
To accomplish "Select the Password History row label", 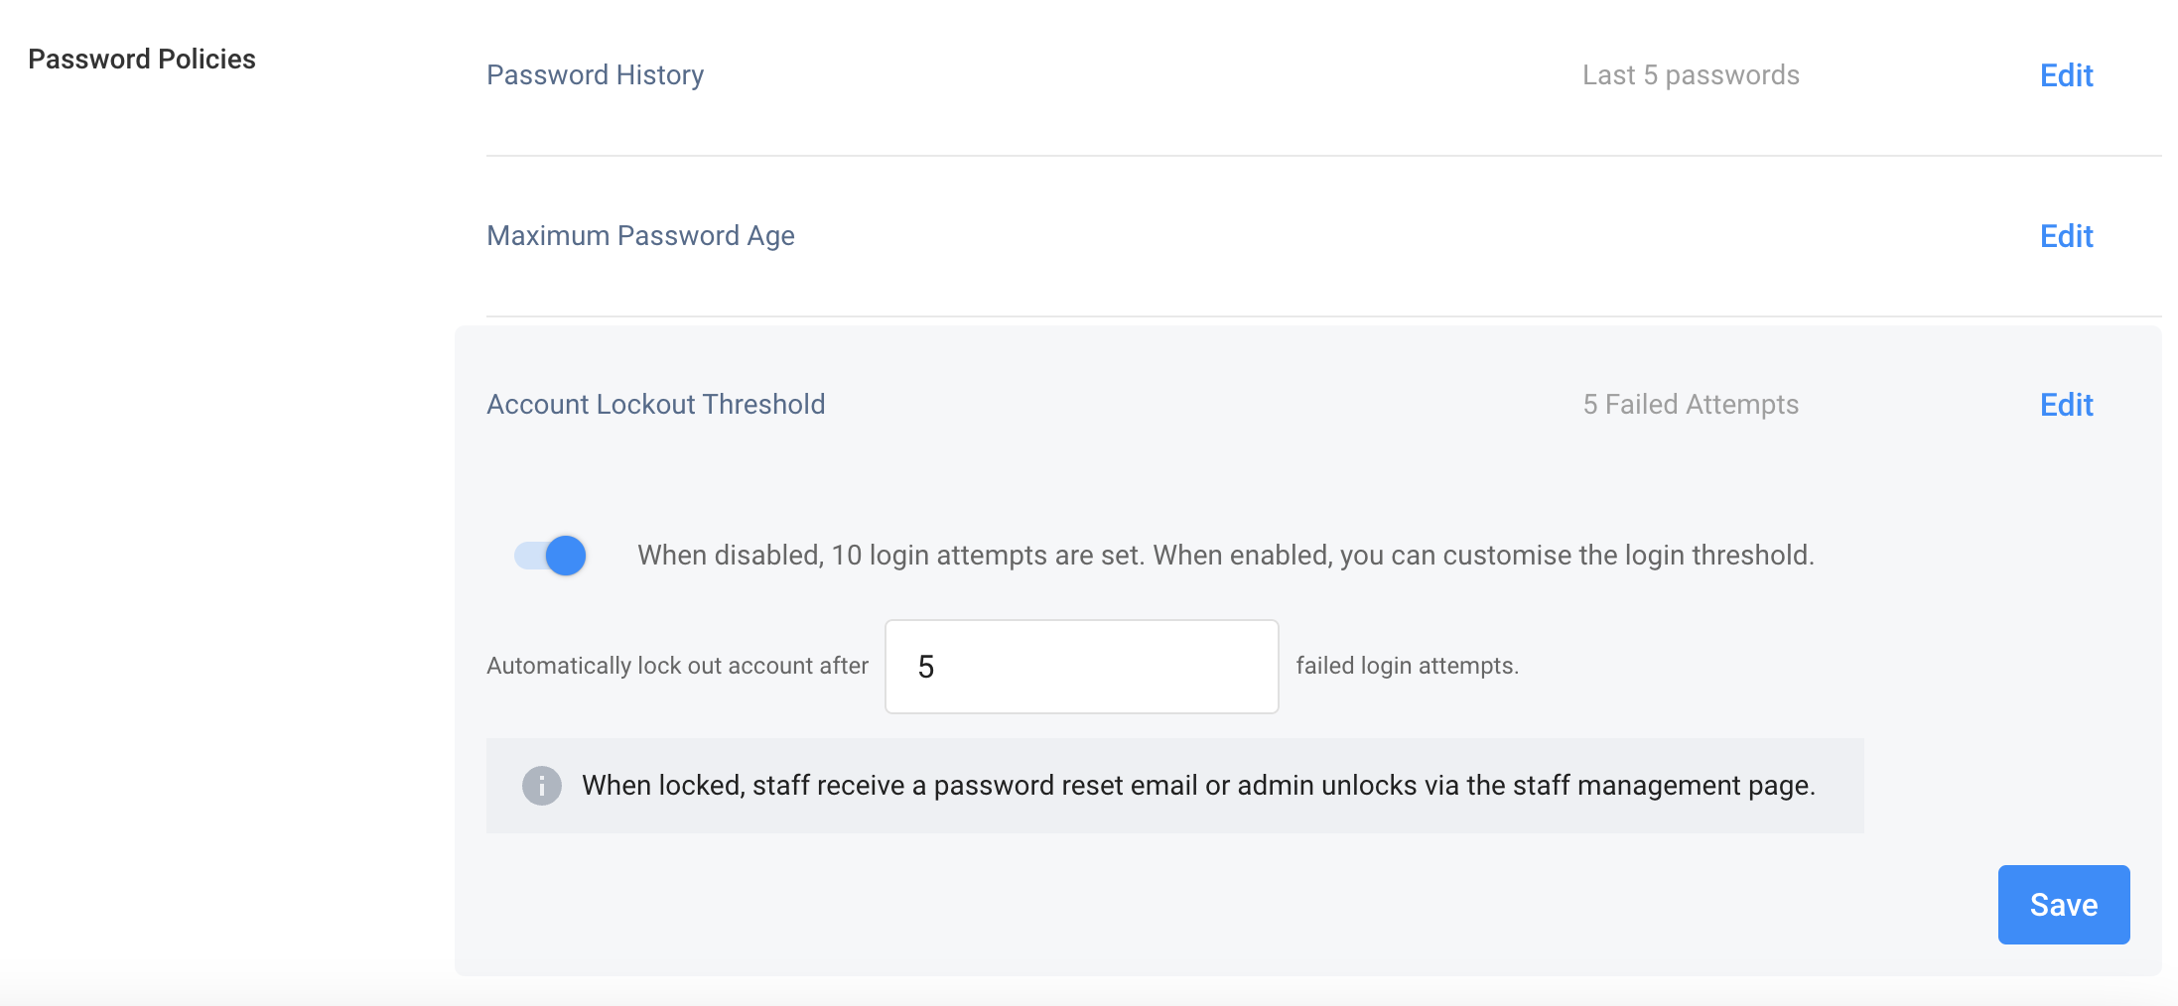I will [595, 75].
